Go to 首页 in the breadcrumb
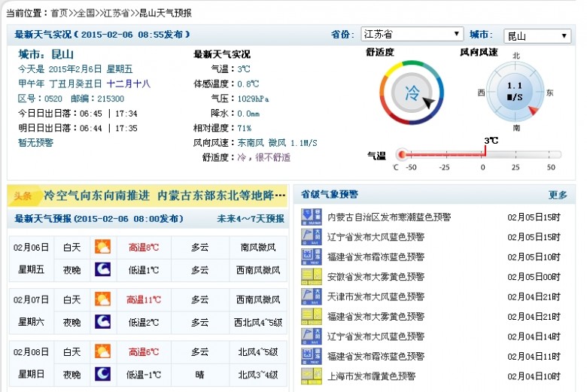587x392 pixels. pos(59,13)
